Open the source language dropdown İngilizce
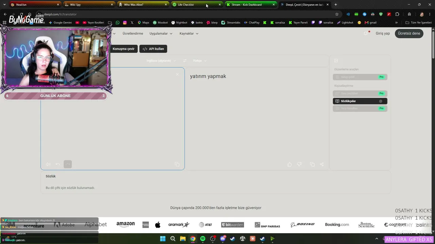435x244 pixels. pos(161,61)
